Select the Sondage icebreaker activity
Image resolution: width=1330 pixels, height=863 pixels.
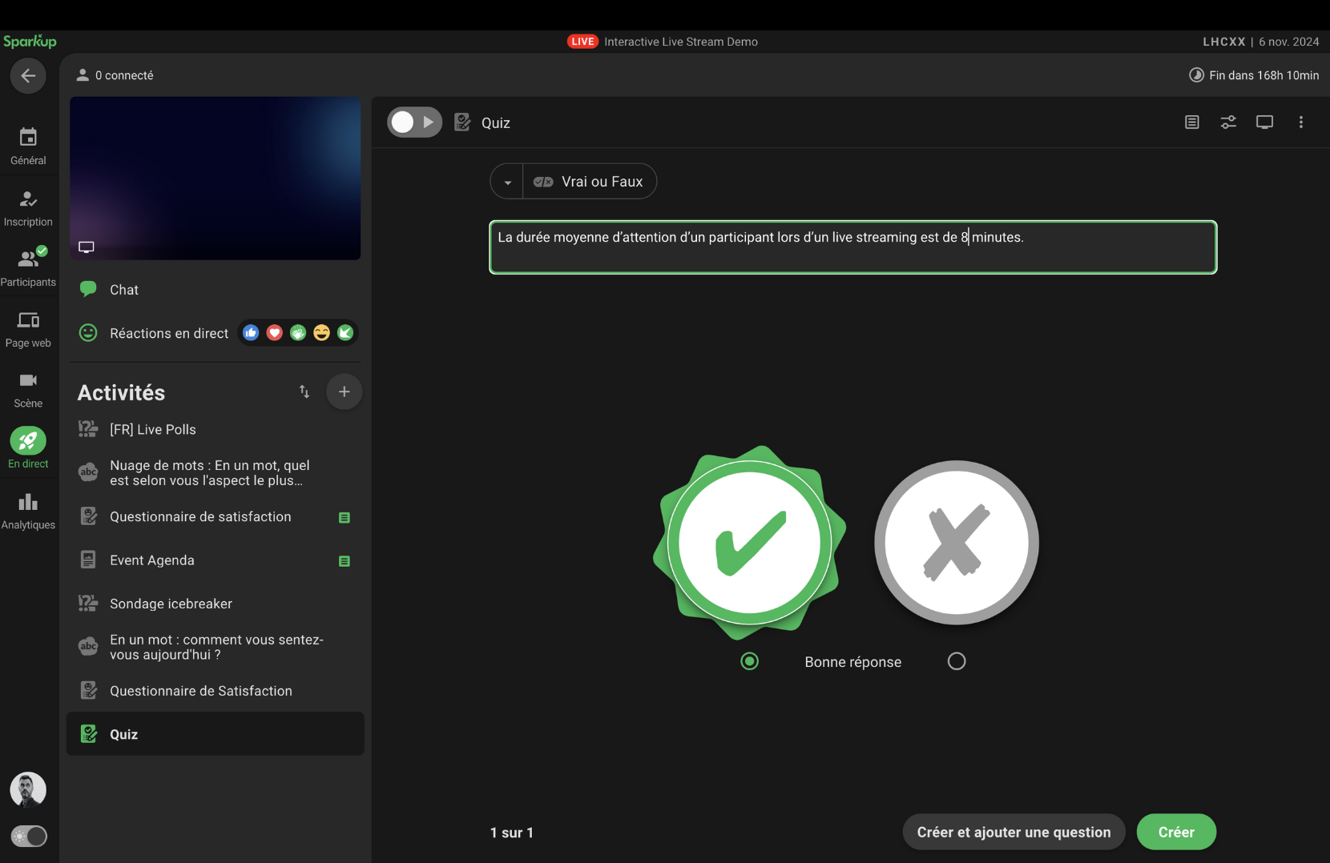171,604
